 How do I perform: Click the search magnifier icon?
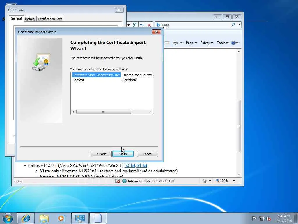pyautogui.click(x=233, y=24)
